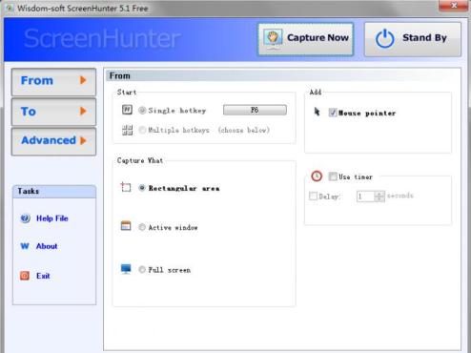Click the rectangular area selection icon
This screenshot has width=471, height=353.
(x=126, y=187)
